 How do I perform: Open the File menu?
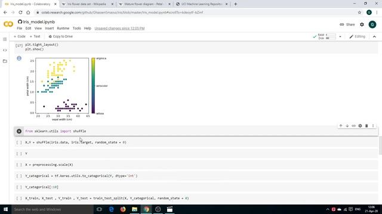[x=20, y=29]
